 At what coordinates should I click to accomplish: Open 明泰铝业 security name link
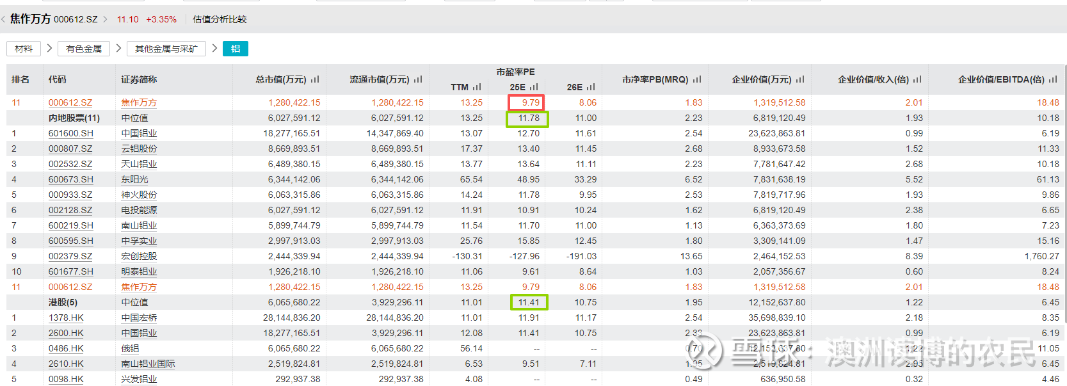click(x=139, y=271)
